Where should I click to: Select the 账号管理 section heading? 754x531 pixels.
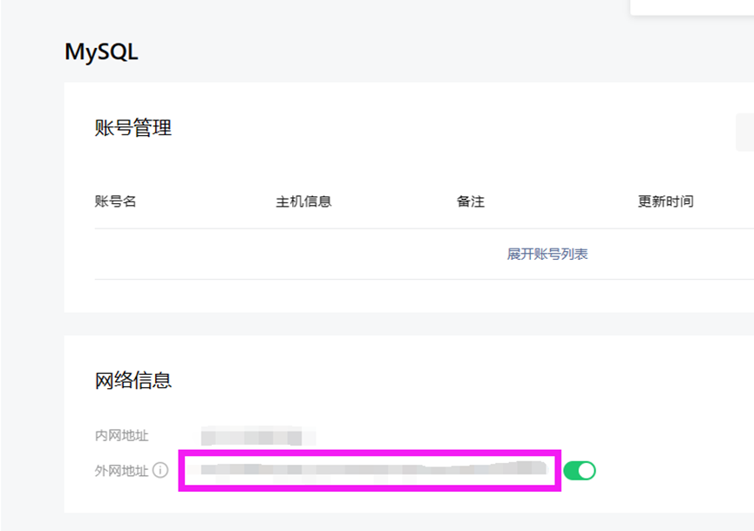point(133,127)
